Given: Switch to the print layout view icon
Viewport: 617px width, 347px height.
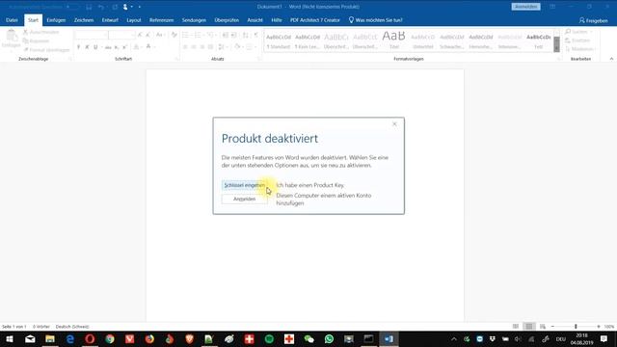Looking at the screenshot, I should [529, 327].
